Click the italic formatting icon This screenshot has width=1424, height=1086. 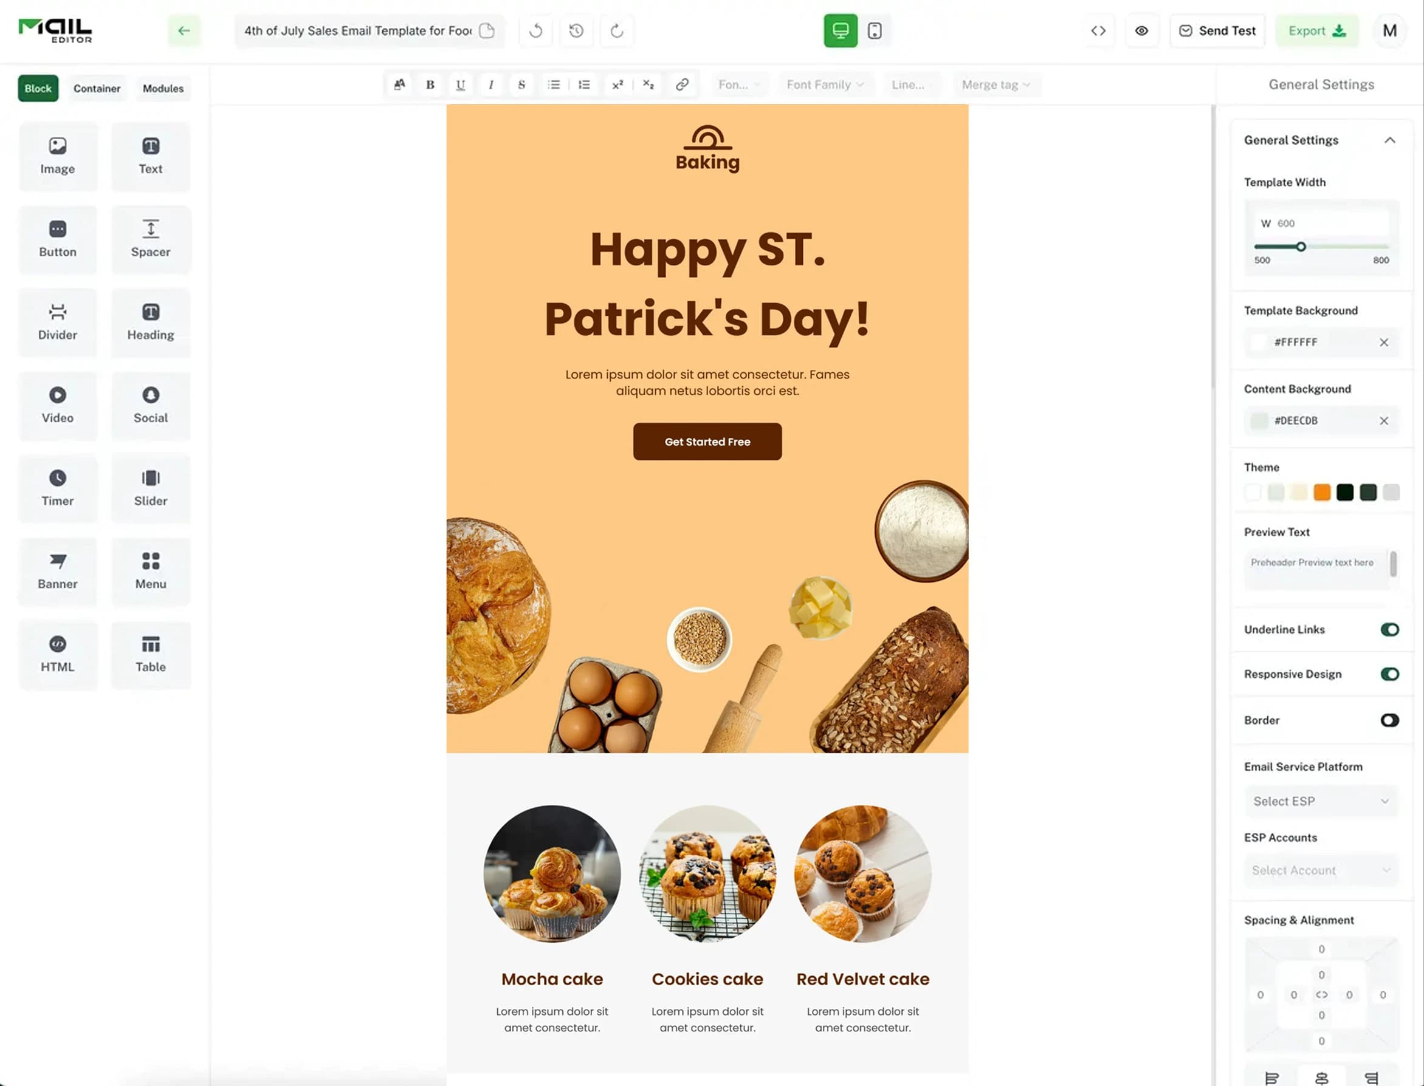point(491,84)
